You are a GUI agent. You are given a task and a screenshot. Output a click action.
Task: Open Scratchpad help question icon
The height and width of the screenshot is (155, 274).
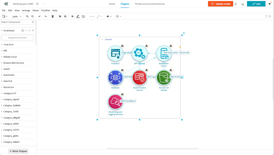(x=22, y=30)
